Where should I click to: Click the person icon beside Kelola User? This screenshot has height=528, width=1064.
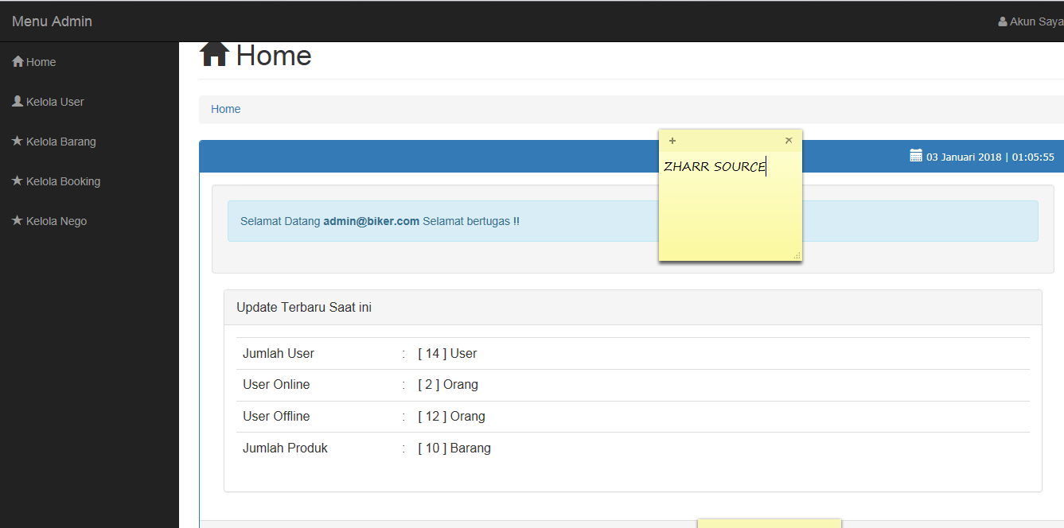(x=18, y=101)
